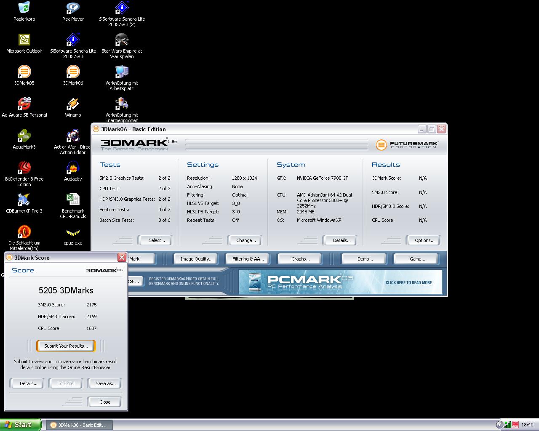Open the Image Quality... tool
This screenshot has height=431, width=539.
(x=196, y=259)
